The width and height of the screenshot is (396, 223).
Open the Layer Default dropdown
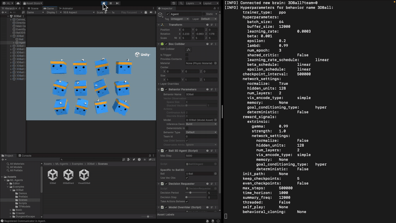208,19
